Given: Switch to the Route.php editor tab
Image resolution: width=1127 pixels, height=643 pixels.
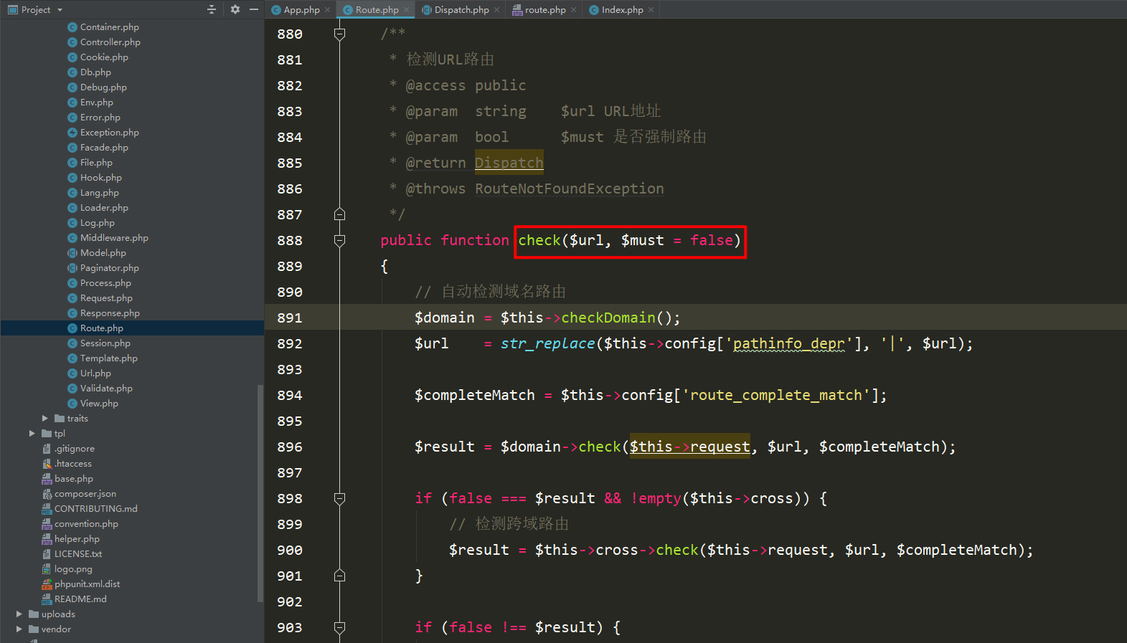Looking at the screenshot, I should pyautogui.click(x=377, y=10).
